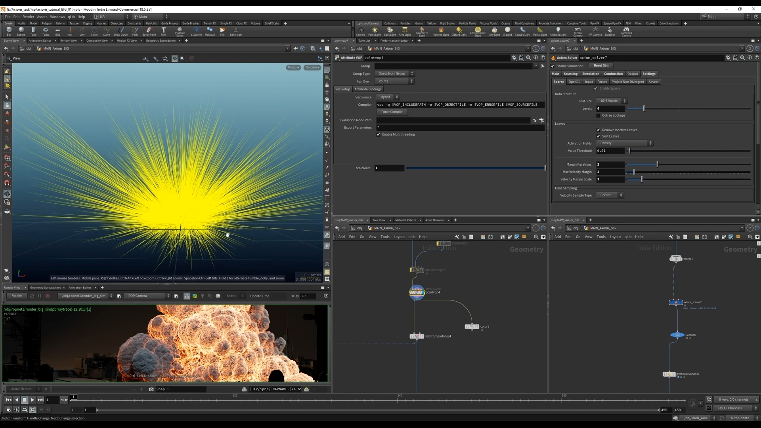Open the Render menu
This screenshot has height=428, width=761.
(28, 17)
